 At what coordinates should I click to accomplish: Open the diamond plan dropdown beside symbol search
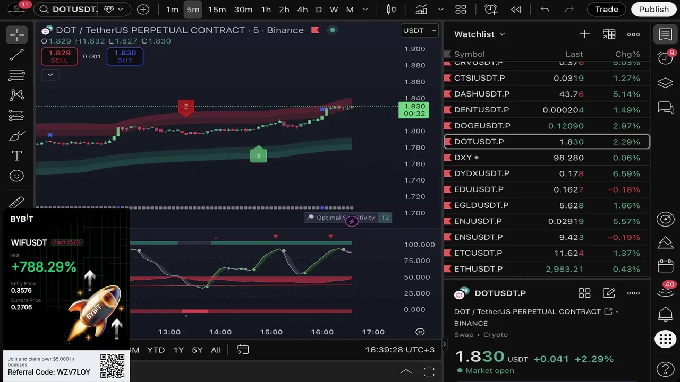tap(115, 9)
